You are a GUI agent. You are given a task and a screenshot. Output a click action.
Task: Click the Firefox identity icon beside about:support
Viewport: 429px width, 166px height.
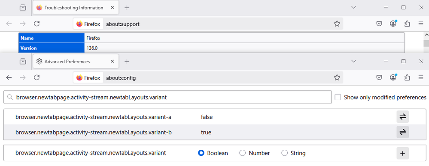[x=88, y=24]
